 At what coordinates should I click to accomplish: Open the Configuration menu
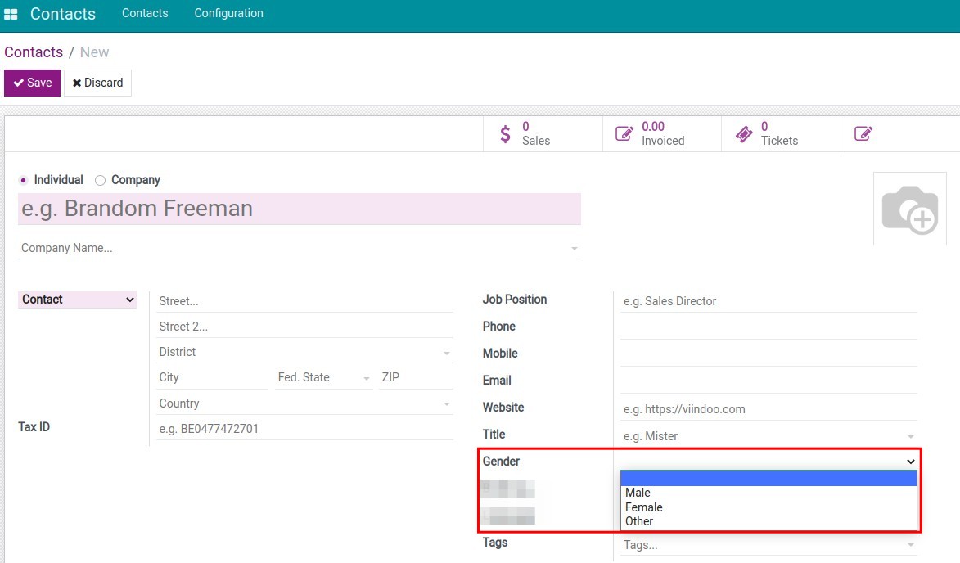[228, 13]
